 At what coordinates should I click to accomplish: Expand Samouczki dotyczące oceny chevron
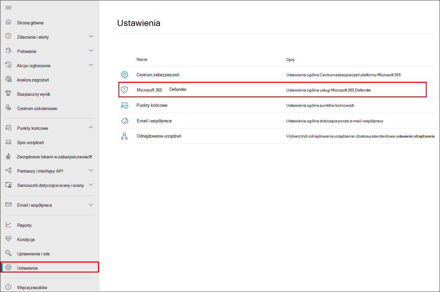pos(91,185)
